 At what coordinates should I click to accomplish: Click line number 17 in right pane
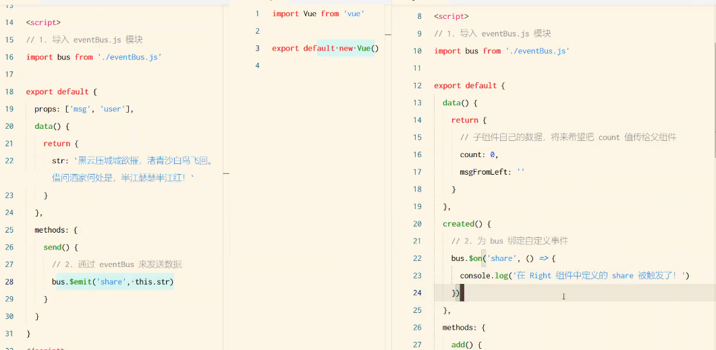417,172
